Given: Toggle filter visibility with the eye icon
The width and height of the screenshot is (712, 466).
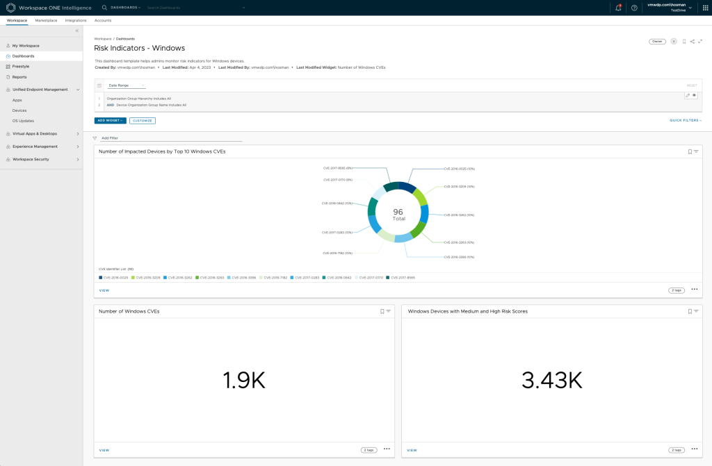Looking at the screenshot, I should click(694, 95).
